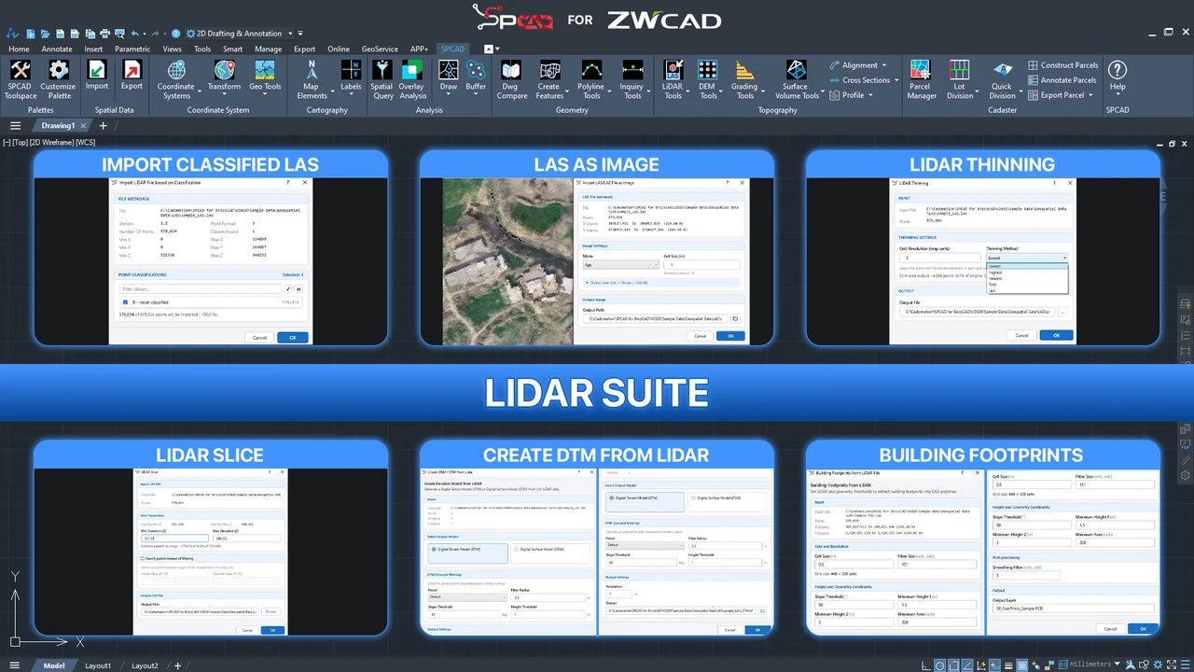Open the Create Features tool
This screenshot has width=1194, height=672.
coord(549,78)
